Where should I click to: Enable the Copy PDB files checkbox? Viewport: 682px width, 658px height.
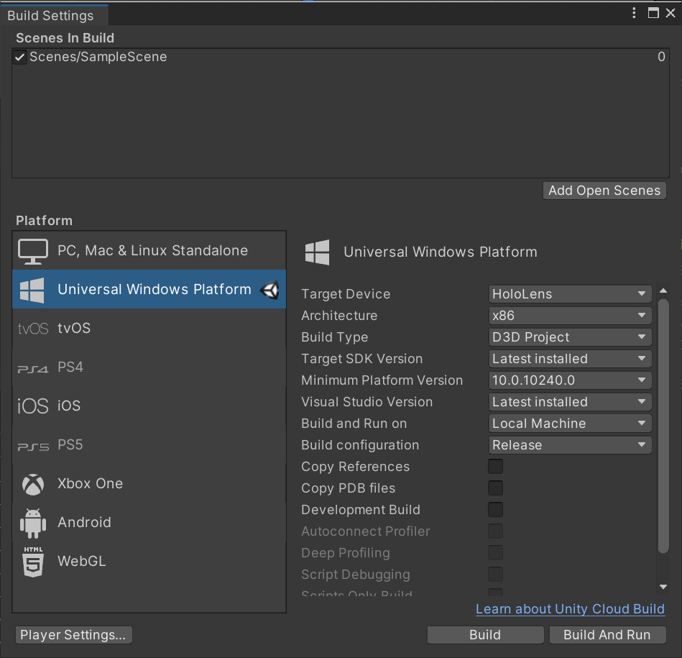tap(495, 488)
